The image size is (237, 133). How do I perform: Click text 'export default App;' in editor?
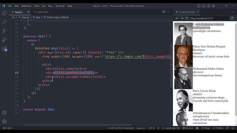point(39,109)
